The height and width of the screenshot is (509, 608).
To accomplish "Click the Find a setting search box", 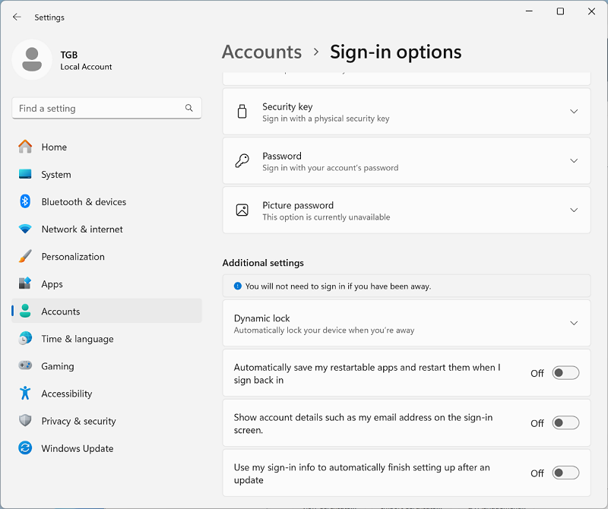I will (99, 109).
